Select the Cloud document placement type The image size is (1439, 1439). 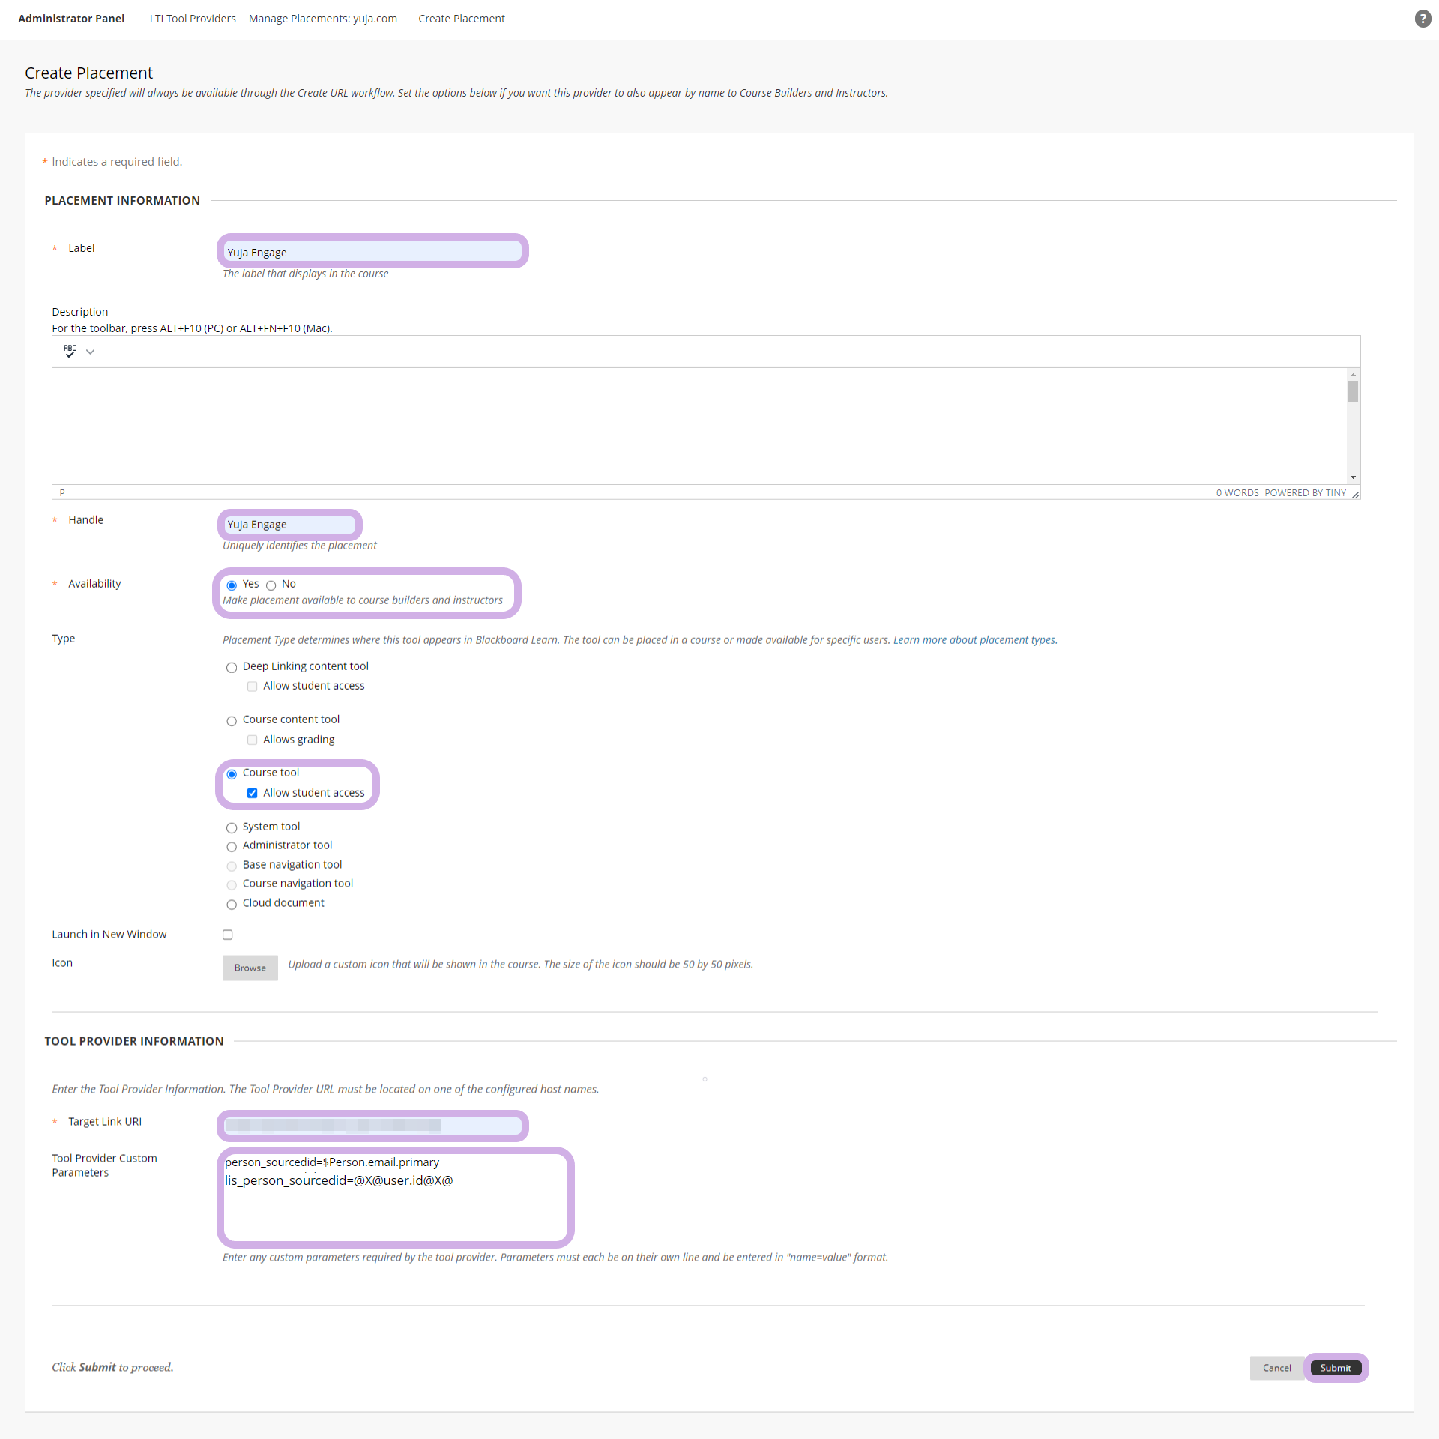[x=232, y=904]
